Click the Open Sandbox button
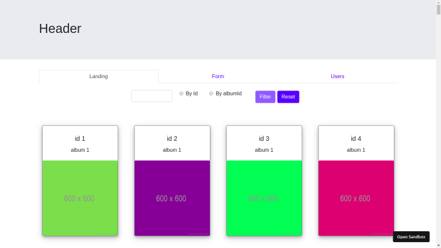This screenshot has height=248, width=441. click(411, 237)
